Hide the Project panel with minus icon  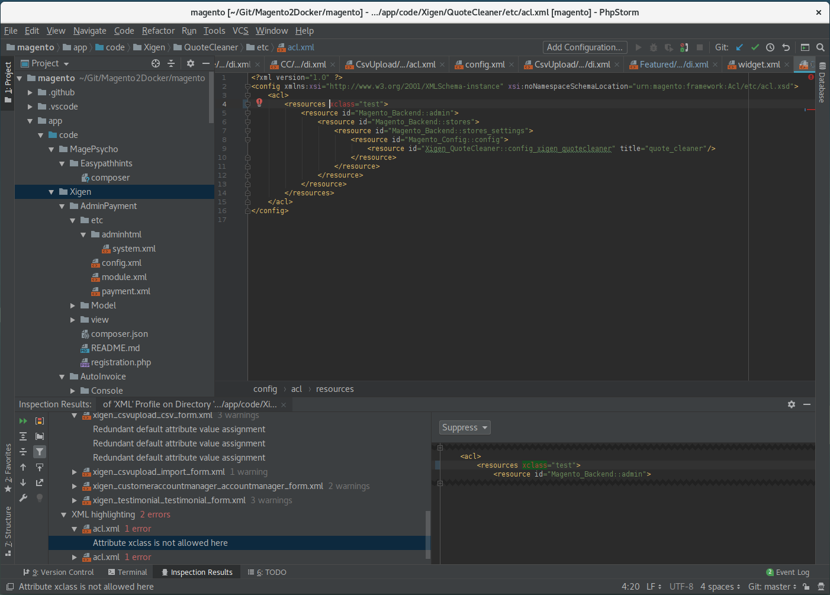(x=205, y=63)
